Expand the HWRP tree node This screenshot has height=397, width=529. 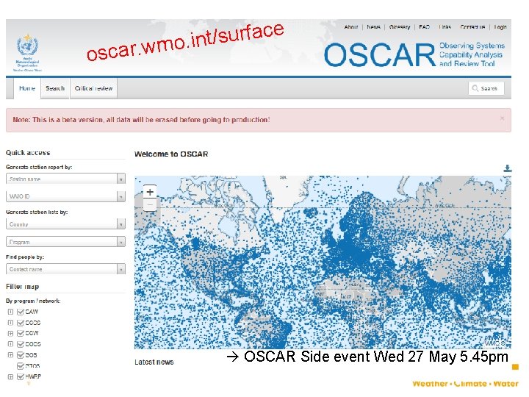coord(10,376)
